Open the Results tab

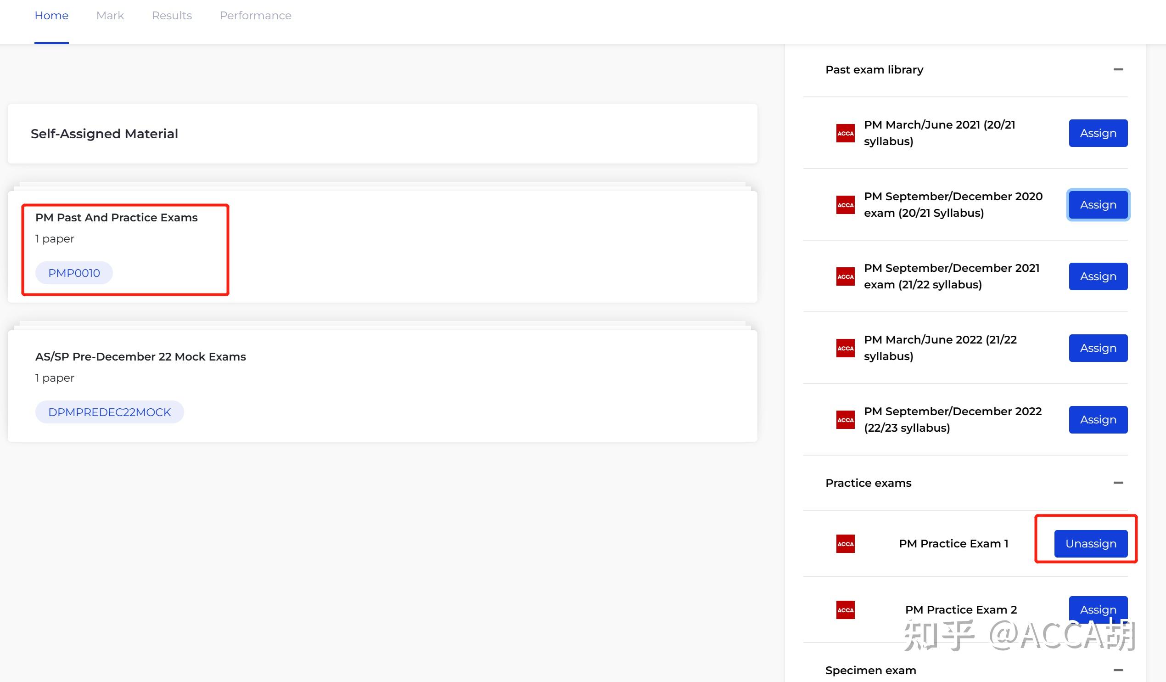click(x=172, y=16)
